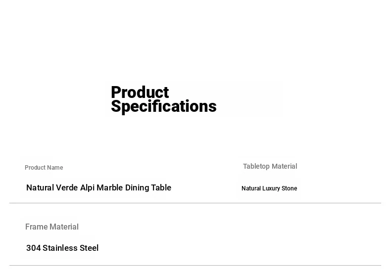Click the word Marble in product name

tap(109, 188)
